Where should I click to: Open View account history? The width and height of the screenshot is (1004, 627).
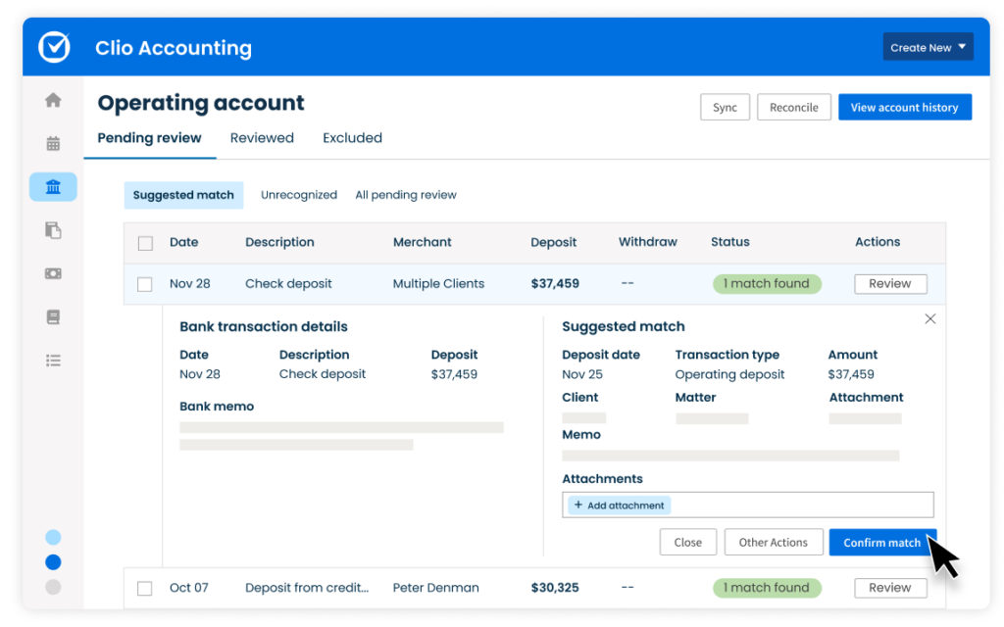click(x=904, y=106)
